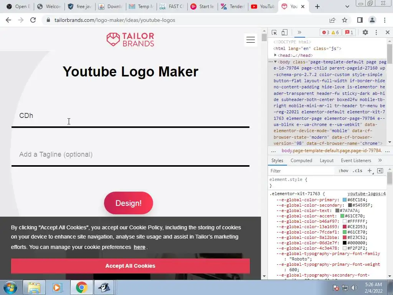Switch to the Open B tab
The image size is (393, 295).
click(18, 7)
